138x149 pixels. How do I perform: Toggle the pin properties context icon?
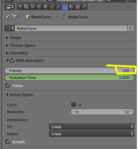8,17
